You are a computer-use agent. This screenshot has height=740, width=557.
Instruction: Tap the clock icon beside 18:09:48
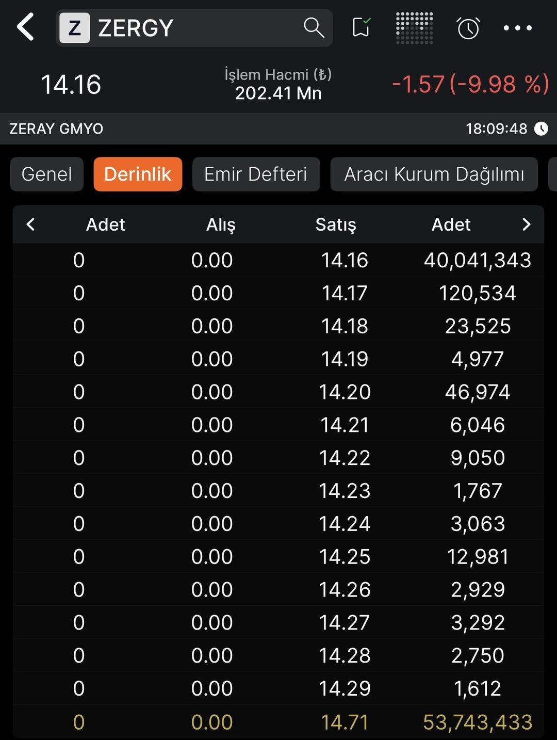click(x=541, y=128)
